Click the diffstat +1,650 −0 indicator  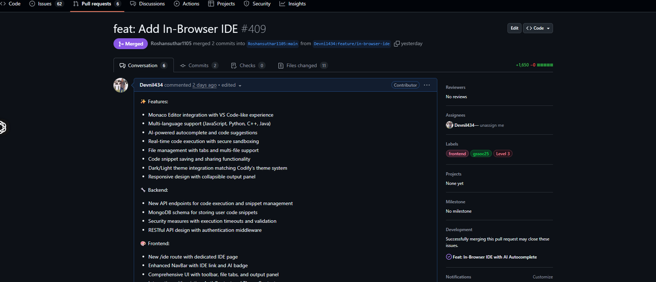point(534,66)
